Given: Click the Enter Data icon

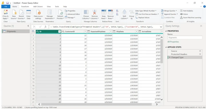Looking at the screenshot, I should pyautogui.click(x=29, y=12).
